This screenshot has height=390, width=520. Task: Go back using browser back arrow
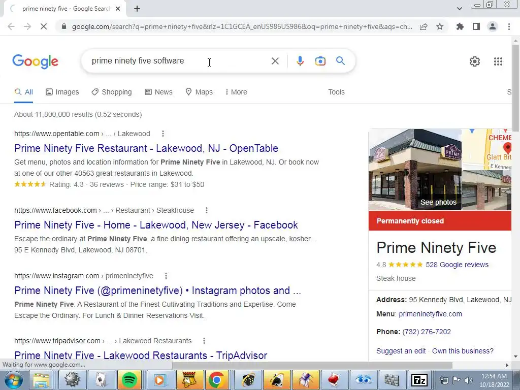tap(11, 26)
